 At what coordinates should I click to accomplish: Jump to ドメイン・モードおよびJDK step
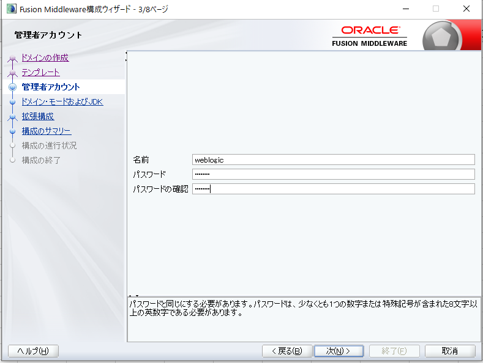62,102
